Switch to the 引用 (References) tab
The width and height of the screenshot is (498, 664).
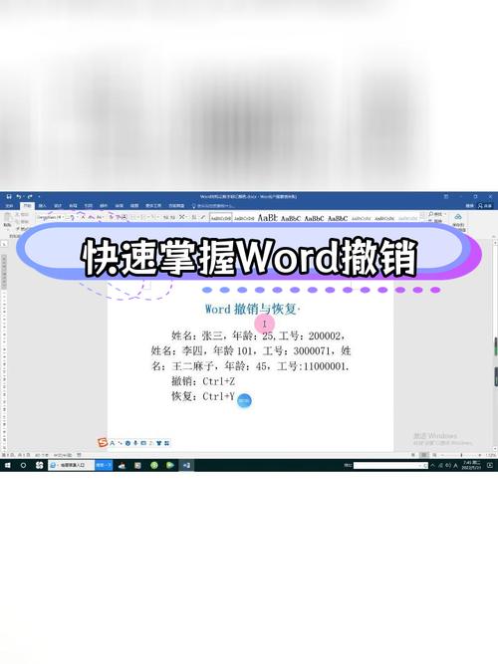coord(89,206)
